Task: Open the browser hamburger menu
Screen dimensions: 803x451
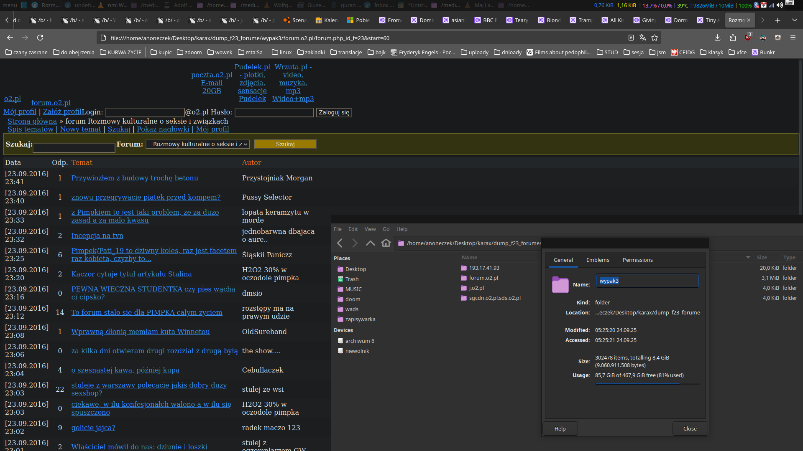Action: point(793,38)
